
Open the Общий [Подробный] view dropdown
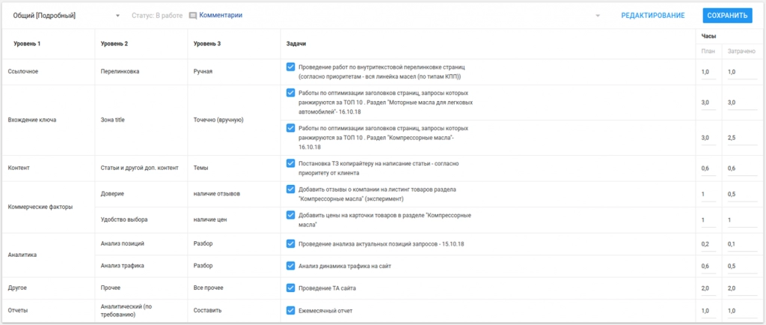click(65, 16)
